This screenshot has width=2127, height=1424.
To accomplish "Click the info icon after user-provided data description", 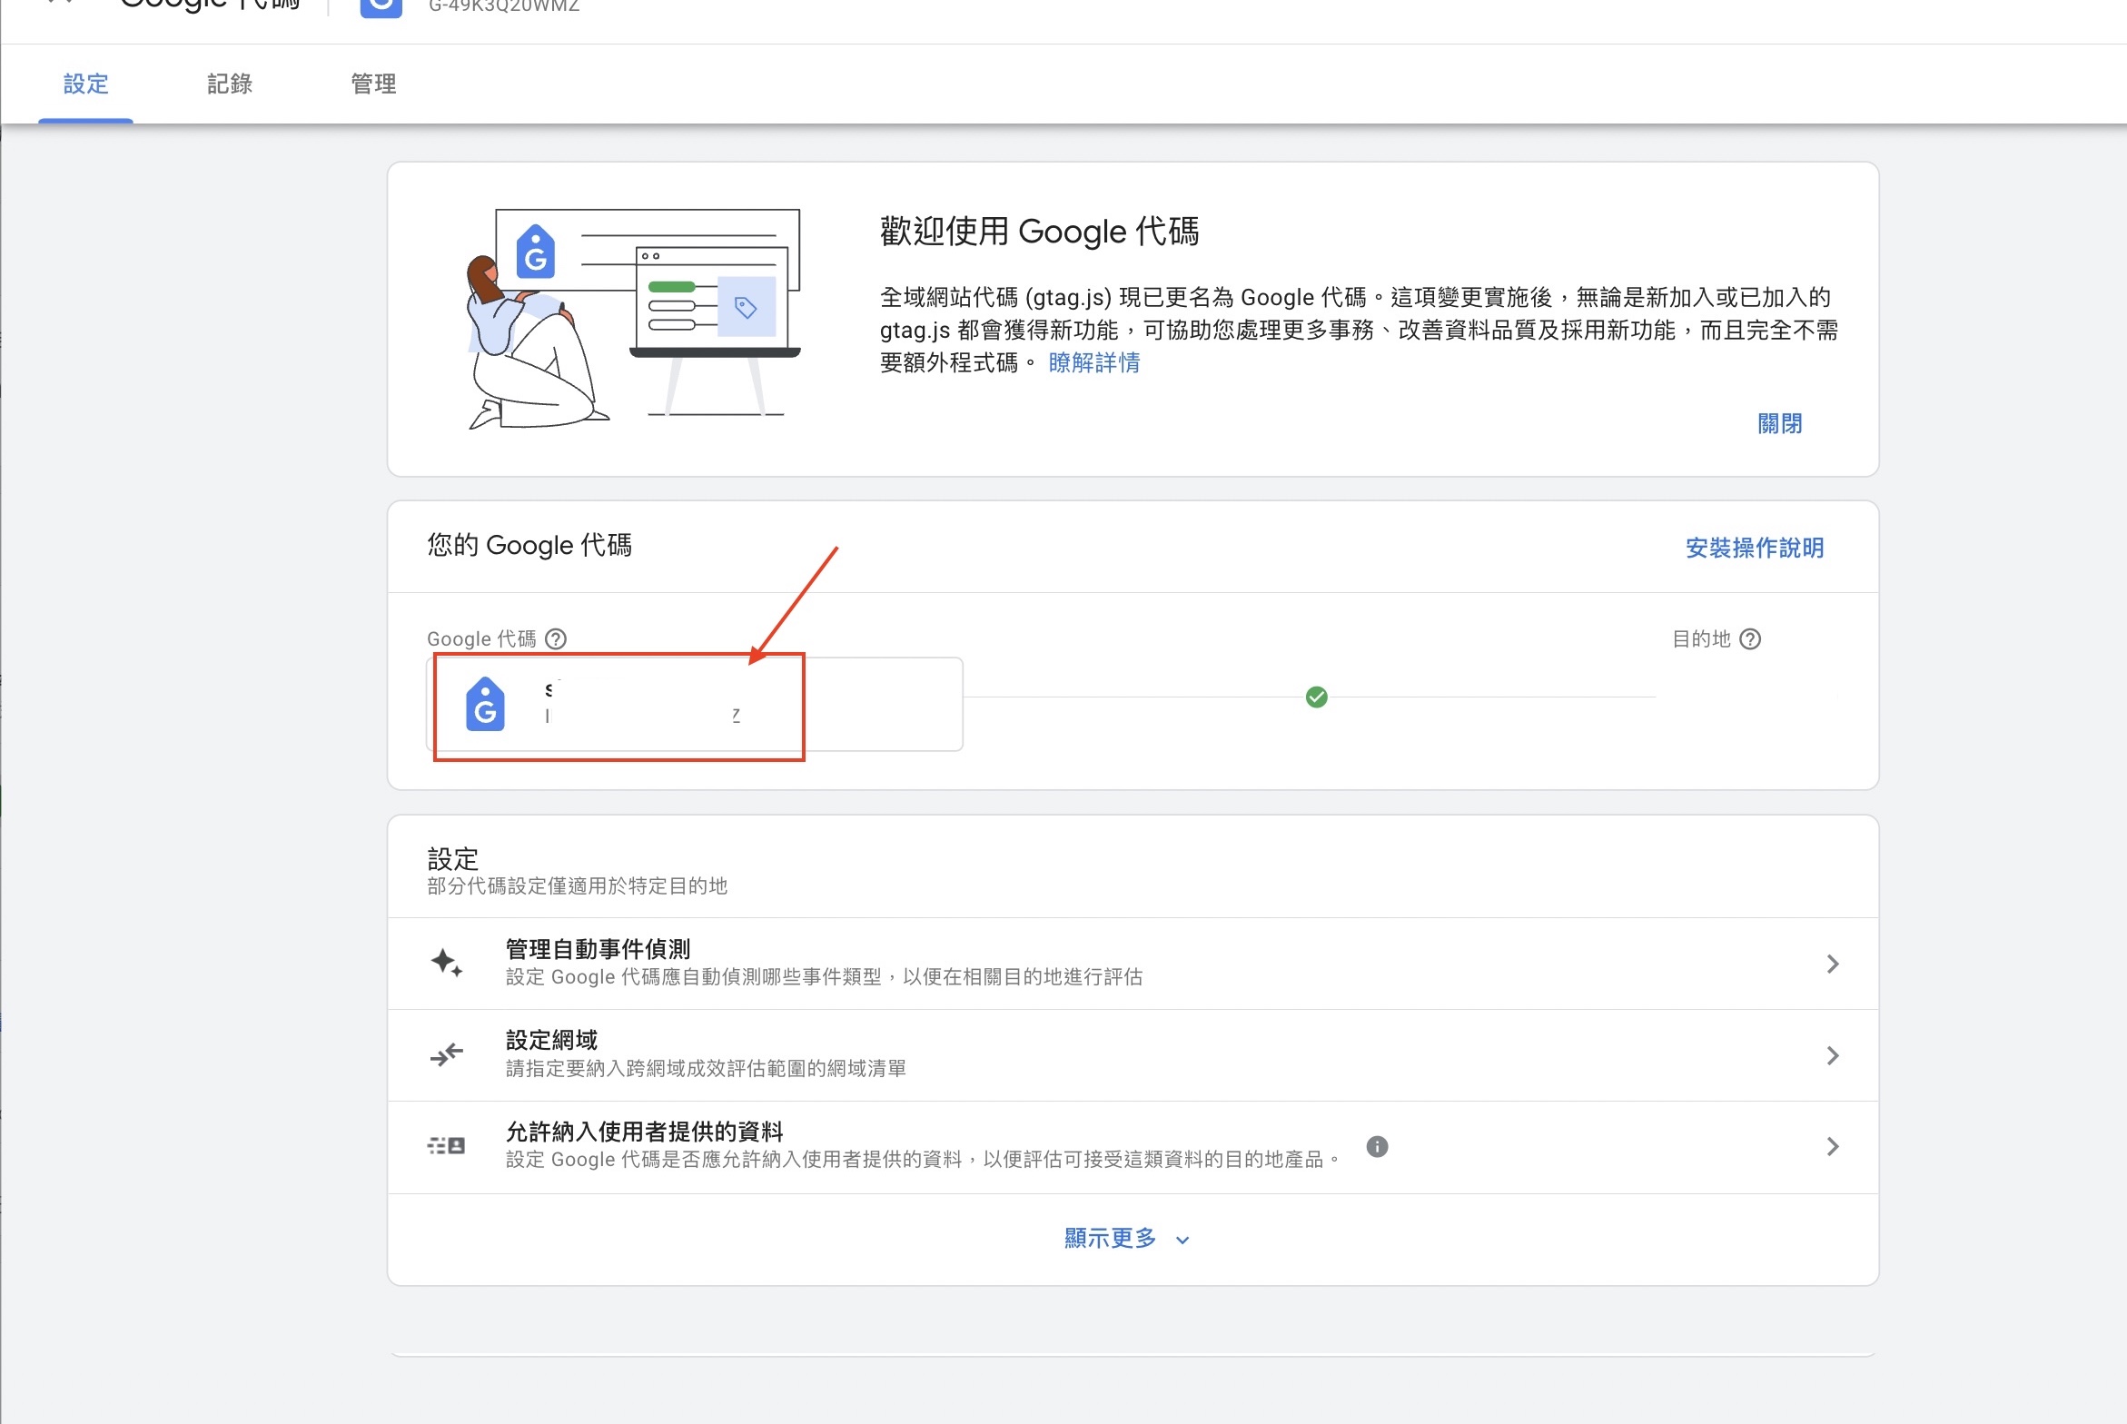I will click(x=1377, y=1146).
